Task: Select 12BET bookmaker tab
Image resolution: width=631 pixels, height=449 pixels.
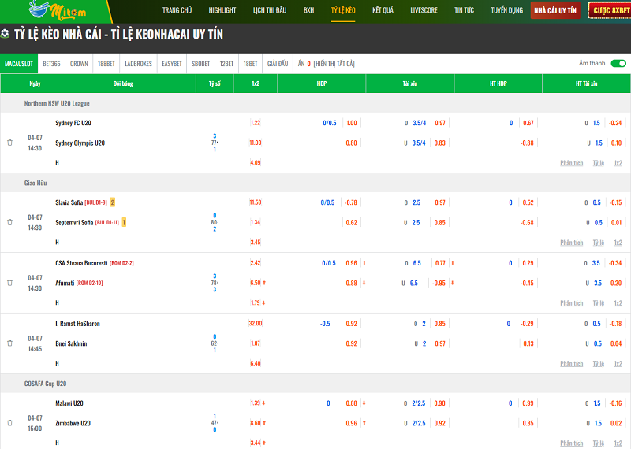Action: [x=226, y=64]
